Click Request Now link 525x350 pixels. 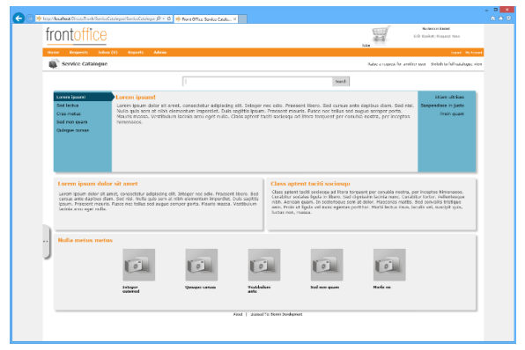(448, 36)
